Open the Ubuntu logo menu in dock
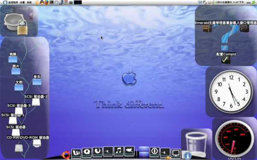The image size is (257, 160). pyautogui.click(x=66, y=154)
